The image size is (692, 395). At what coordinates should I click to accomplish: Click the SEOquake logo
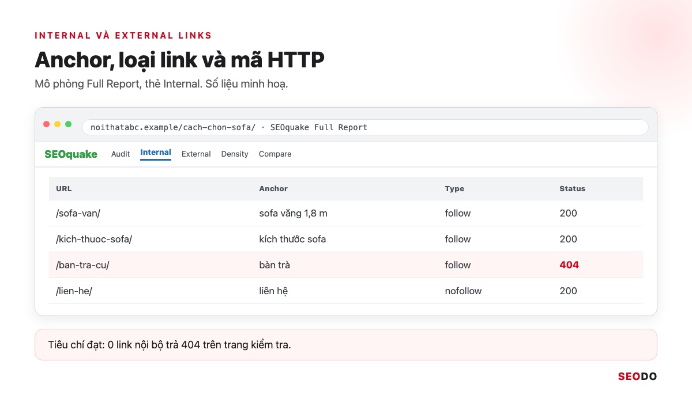(71, 154)
